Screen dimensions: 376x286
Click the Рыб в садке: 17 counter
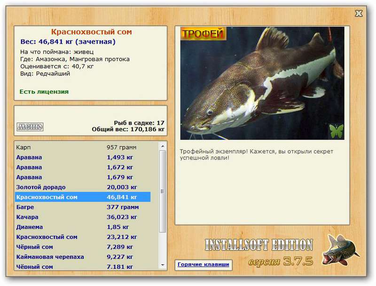point(139,123)
